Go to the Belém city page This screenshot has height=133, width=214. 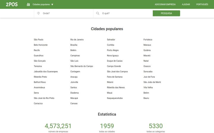coord(73,50)
